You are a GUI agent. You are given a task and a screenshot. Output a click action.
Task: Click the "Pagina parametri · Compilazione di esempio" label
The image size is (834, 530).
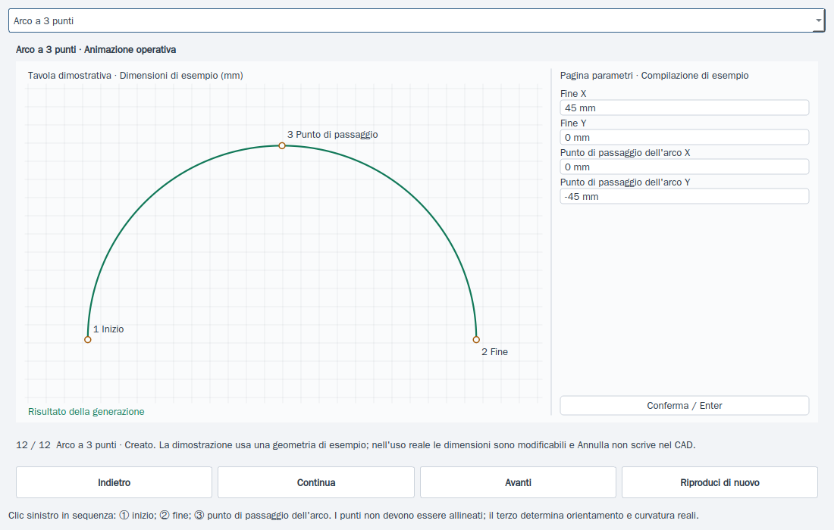tap(654, 76)
